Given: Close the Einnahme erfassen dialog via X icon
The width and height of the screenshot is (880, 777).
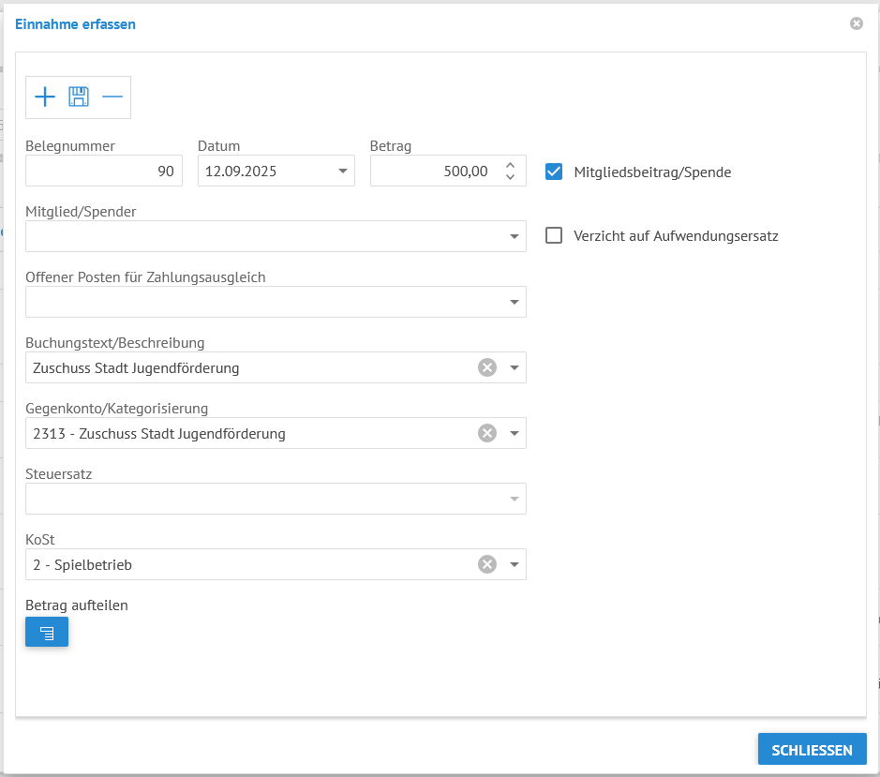Looking at the screenshot, I should 856,23.
